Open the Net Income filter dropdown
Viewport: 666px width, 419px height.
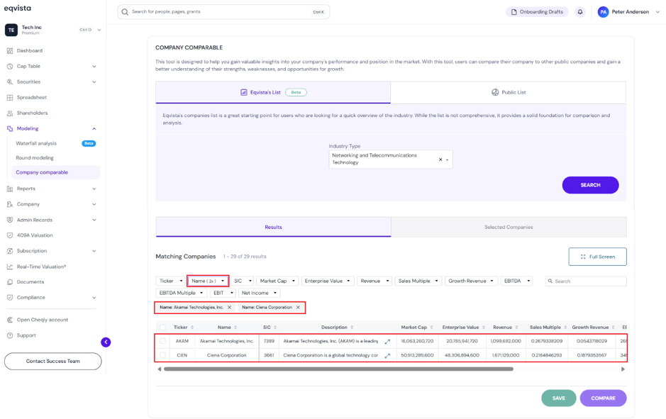click(259, 293)
